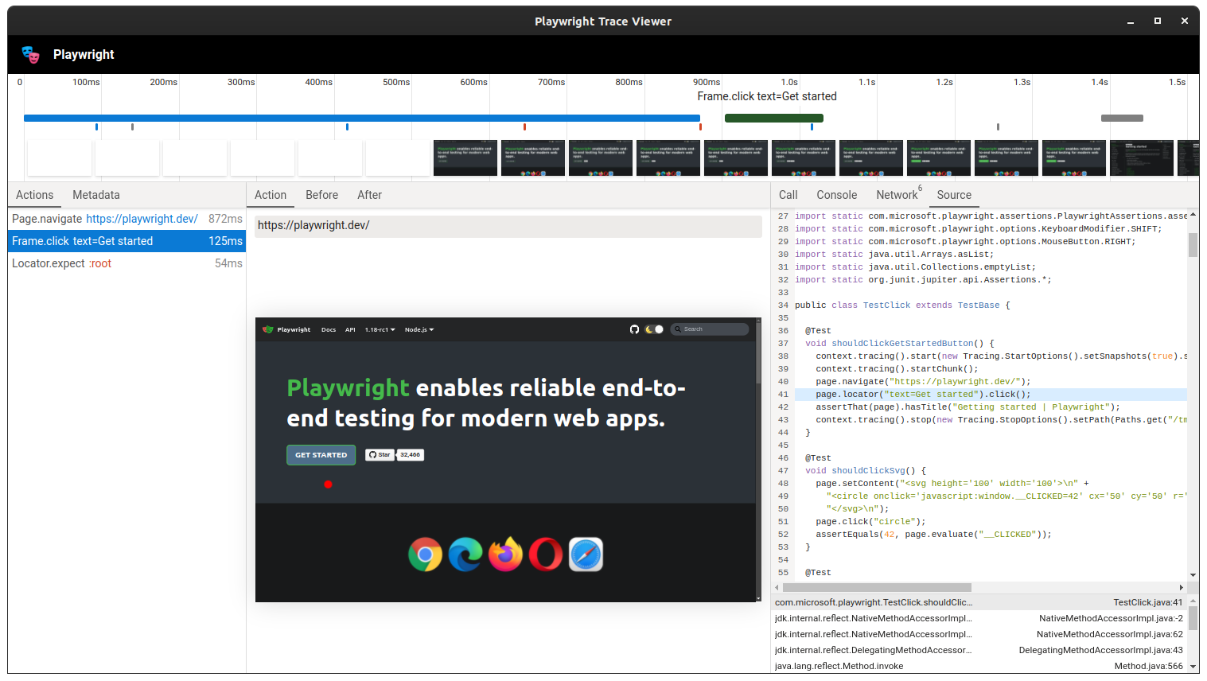1207x681 pixels.
Task: Click scroll-down arrow of source pane
Action: click(1193, 575)
